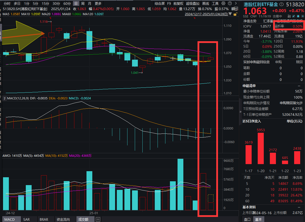Switch to the 盘口 tab at bottom right
The width and height of the screenshot is (305, 222).
pos(247,219)
